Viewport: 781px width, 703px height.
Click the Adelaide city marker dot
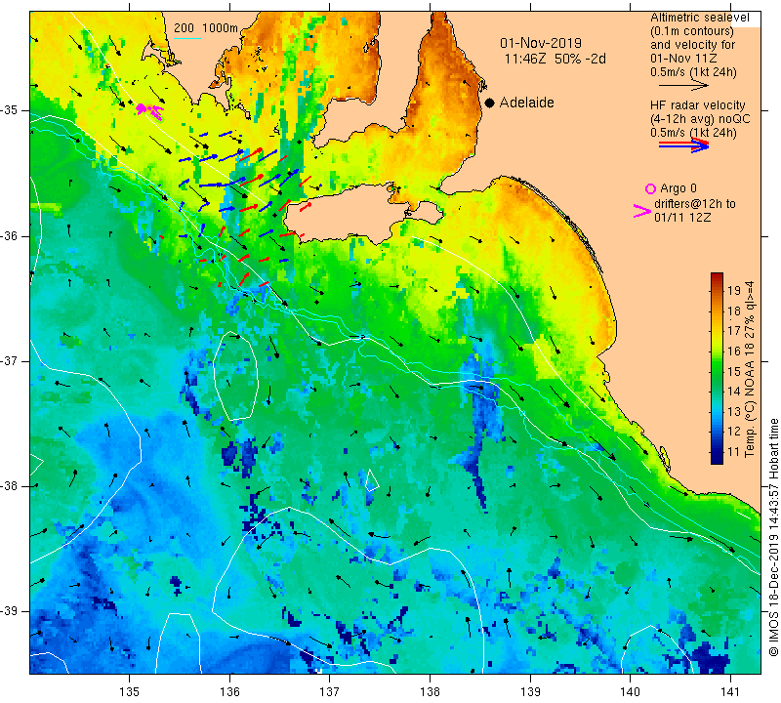coord(490,103)
